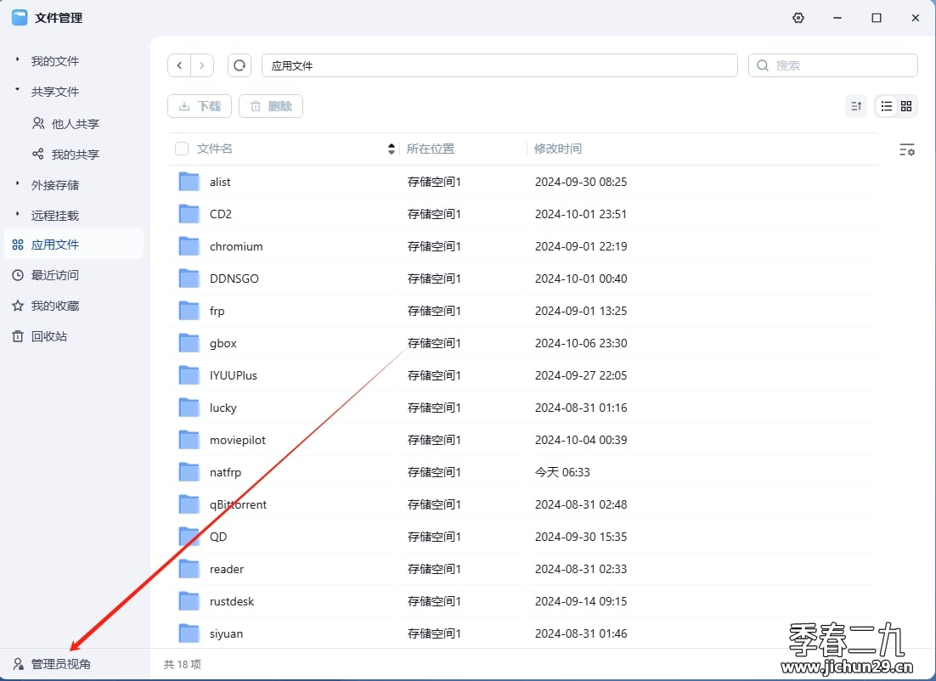Click the 文件管理 app logo icon
This screenshot has width=936, height=681.
(18, 17)
